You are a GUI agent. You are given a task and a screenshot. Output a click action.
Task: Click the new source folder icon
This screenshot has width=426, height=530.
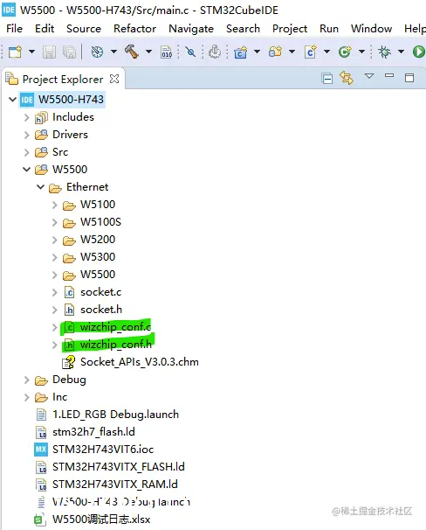275,52
